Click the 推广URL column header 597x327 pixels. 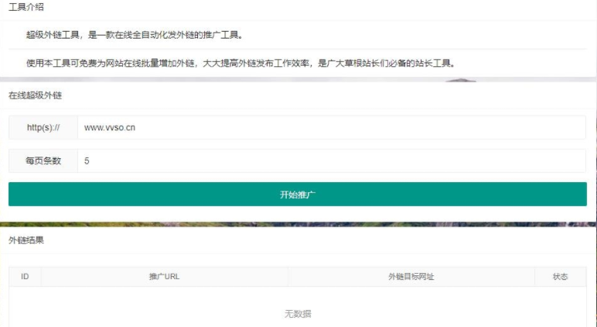(x=164, y=277)
